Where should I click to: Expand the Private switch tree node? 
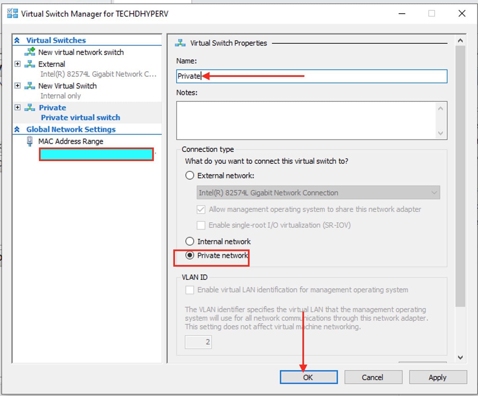18,108
